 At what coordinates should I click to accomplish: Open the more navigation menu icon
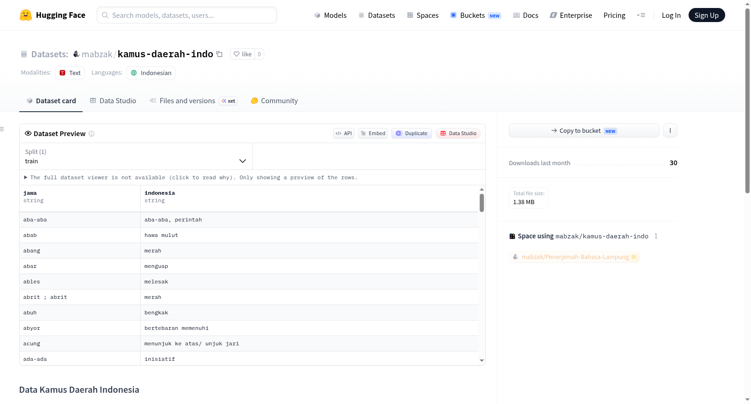[641, 15]
